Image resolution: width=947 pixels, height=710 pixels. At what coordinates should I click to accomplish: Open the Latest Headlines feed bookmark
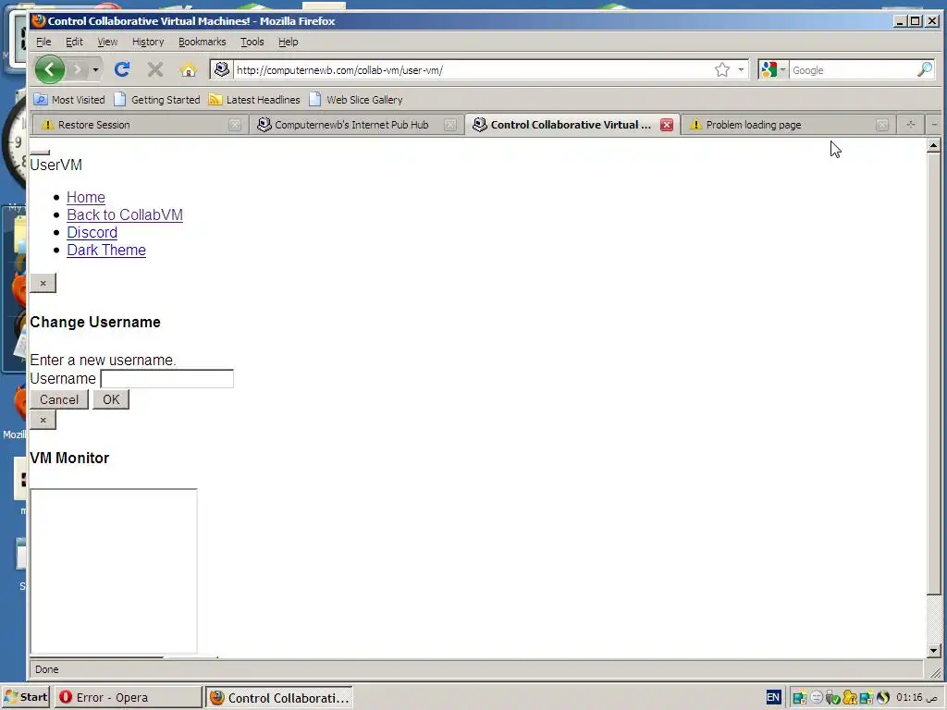point(253,100)
